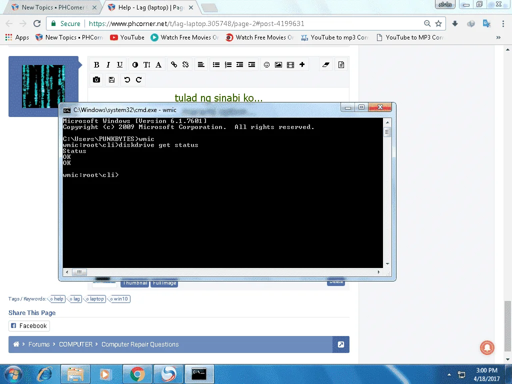Redo edit in editor

tap(139, 79)
